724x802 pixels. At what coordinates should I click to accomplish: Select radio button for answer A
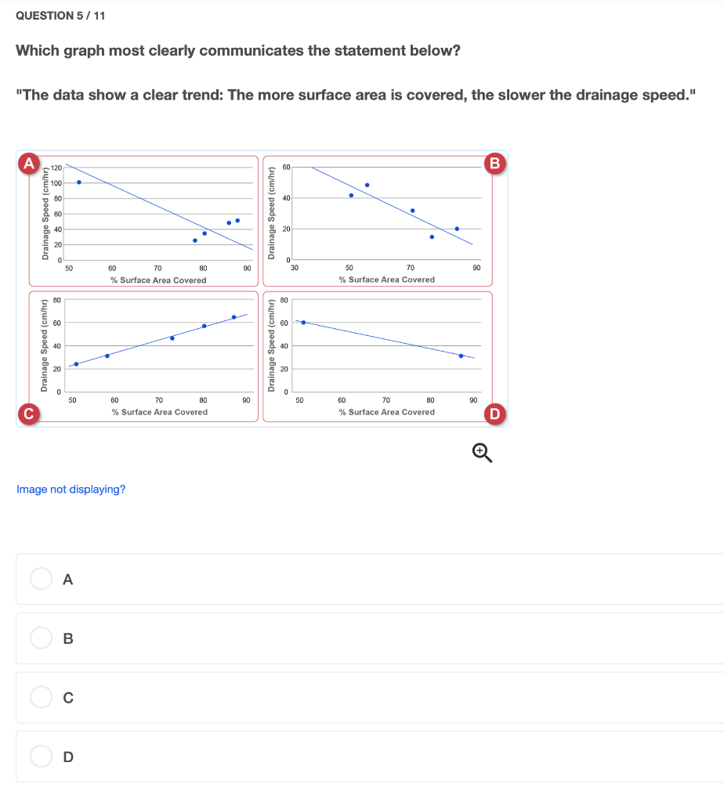click(x=41, y=579)
